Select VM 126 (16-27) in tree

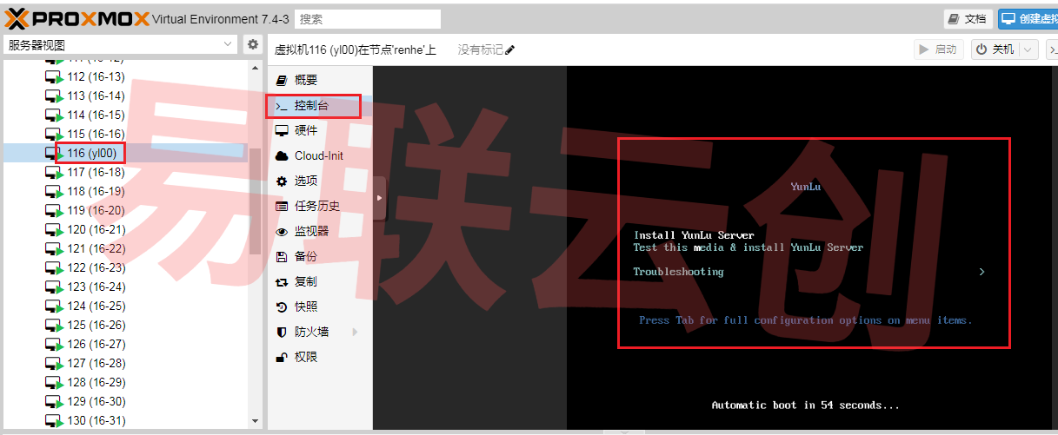click(x=96, y=344)
